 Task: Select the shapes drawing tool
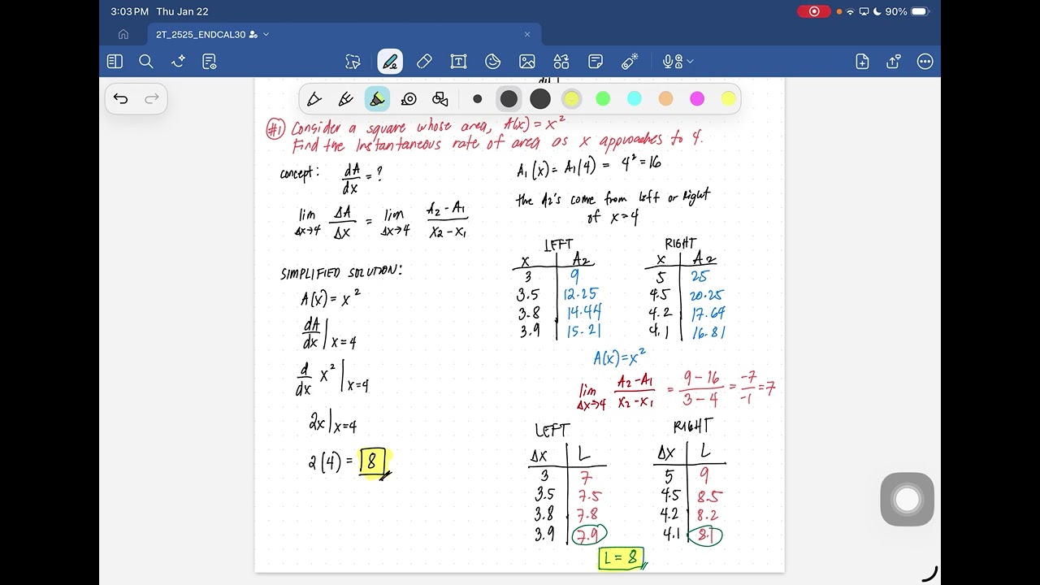(440, 99)
